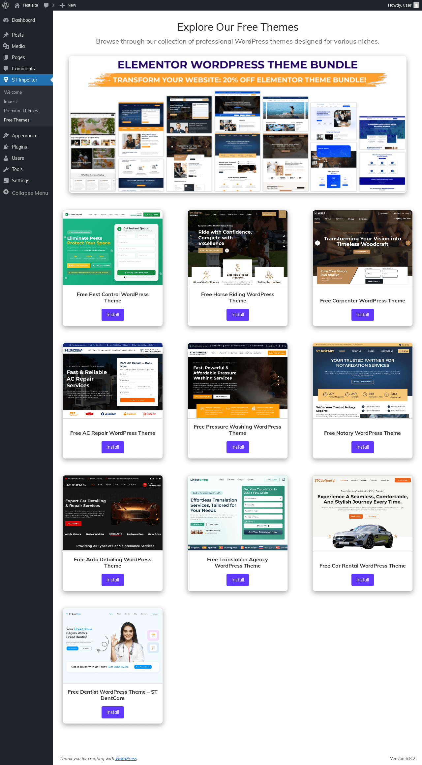Click the Users person icon
This screenshot has width=422, height=765.
[x=6, y=158]
